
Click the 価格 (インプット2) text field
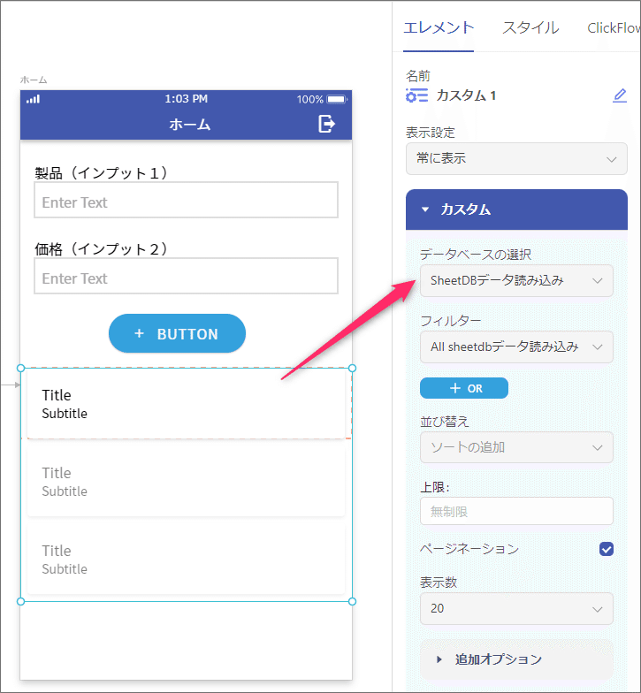[x=186, y=276]
